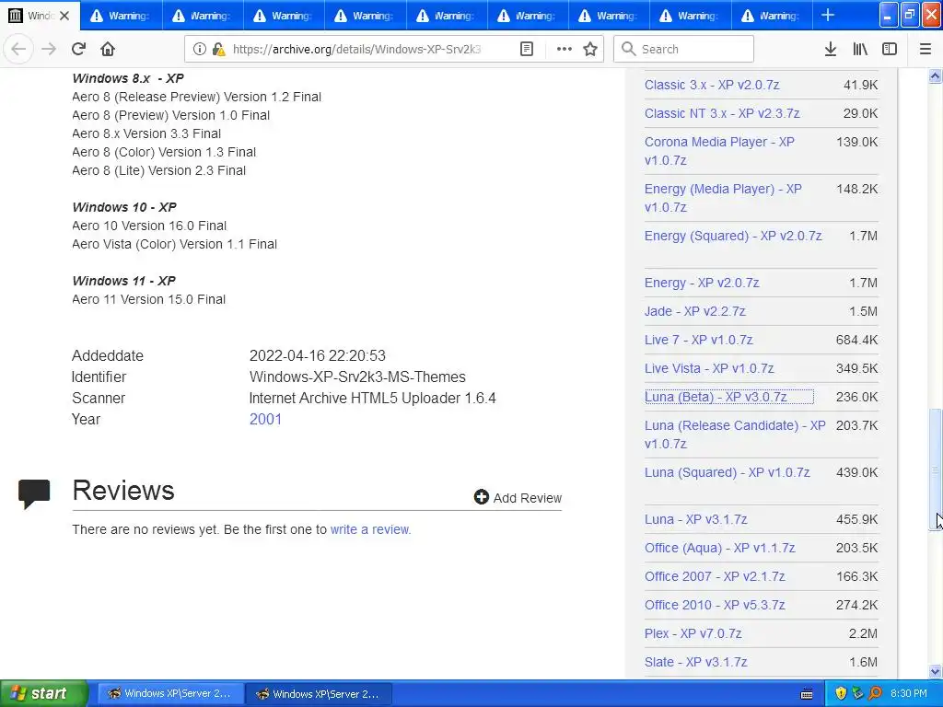This screenshot has width=943, height=707.
Task: Download Energy (Squared) - XP v2.0.7z
Action: 733,236
